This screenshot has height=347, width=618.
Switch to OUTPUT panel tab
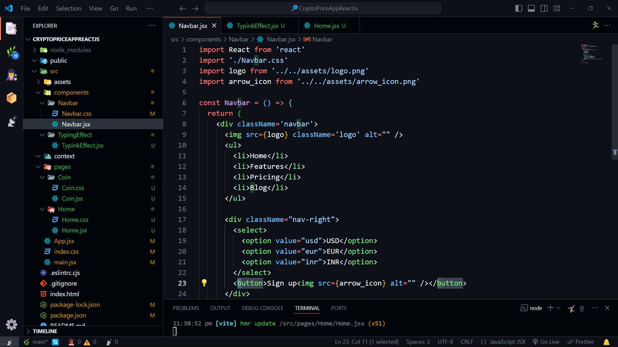(x=220, y=308)
